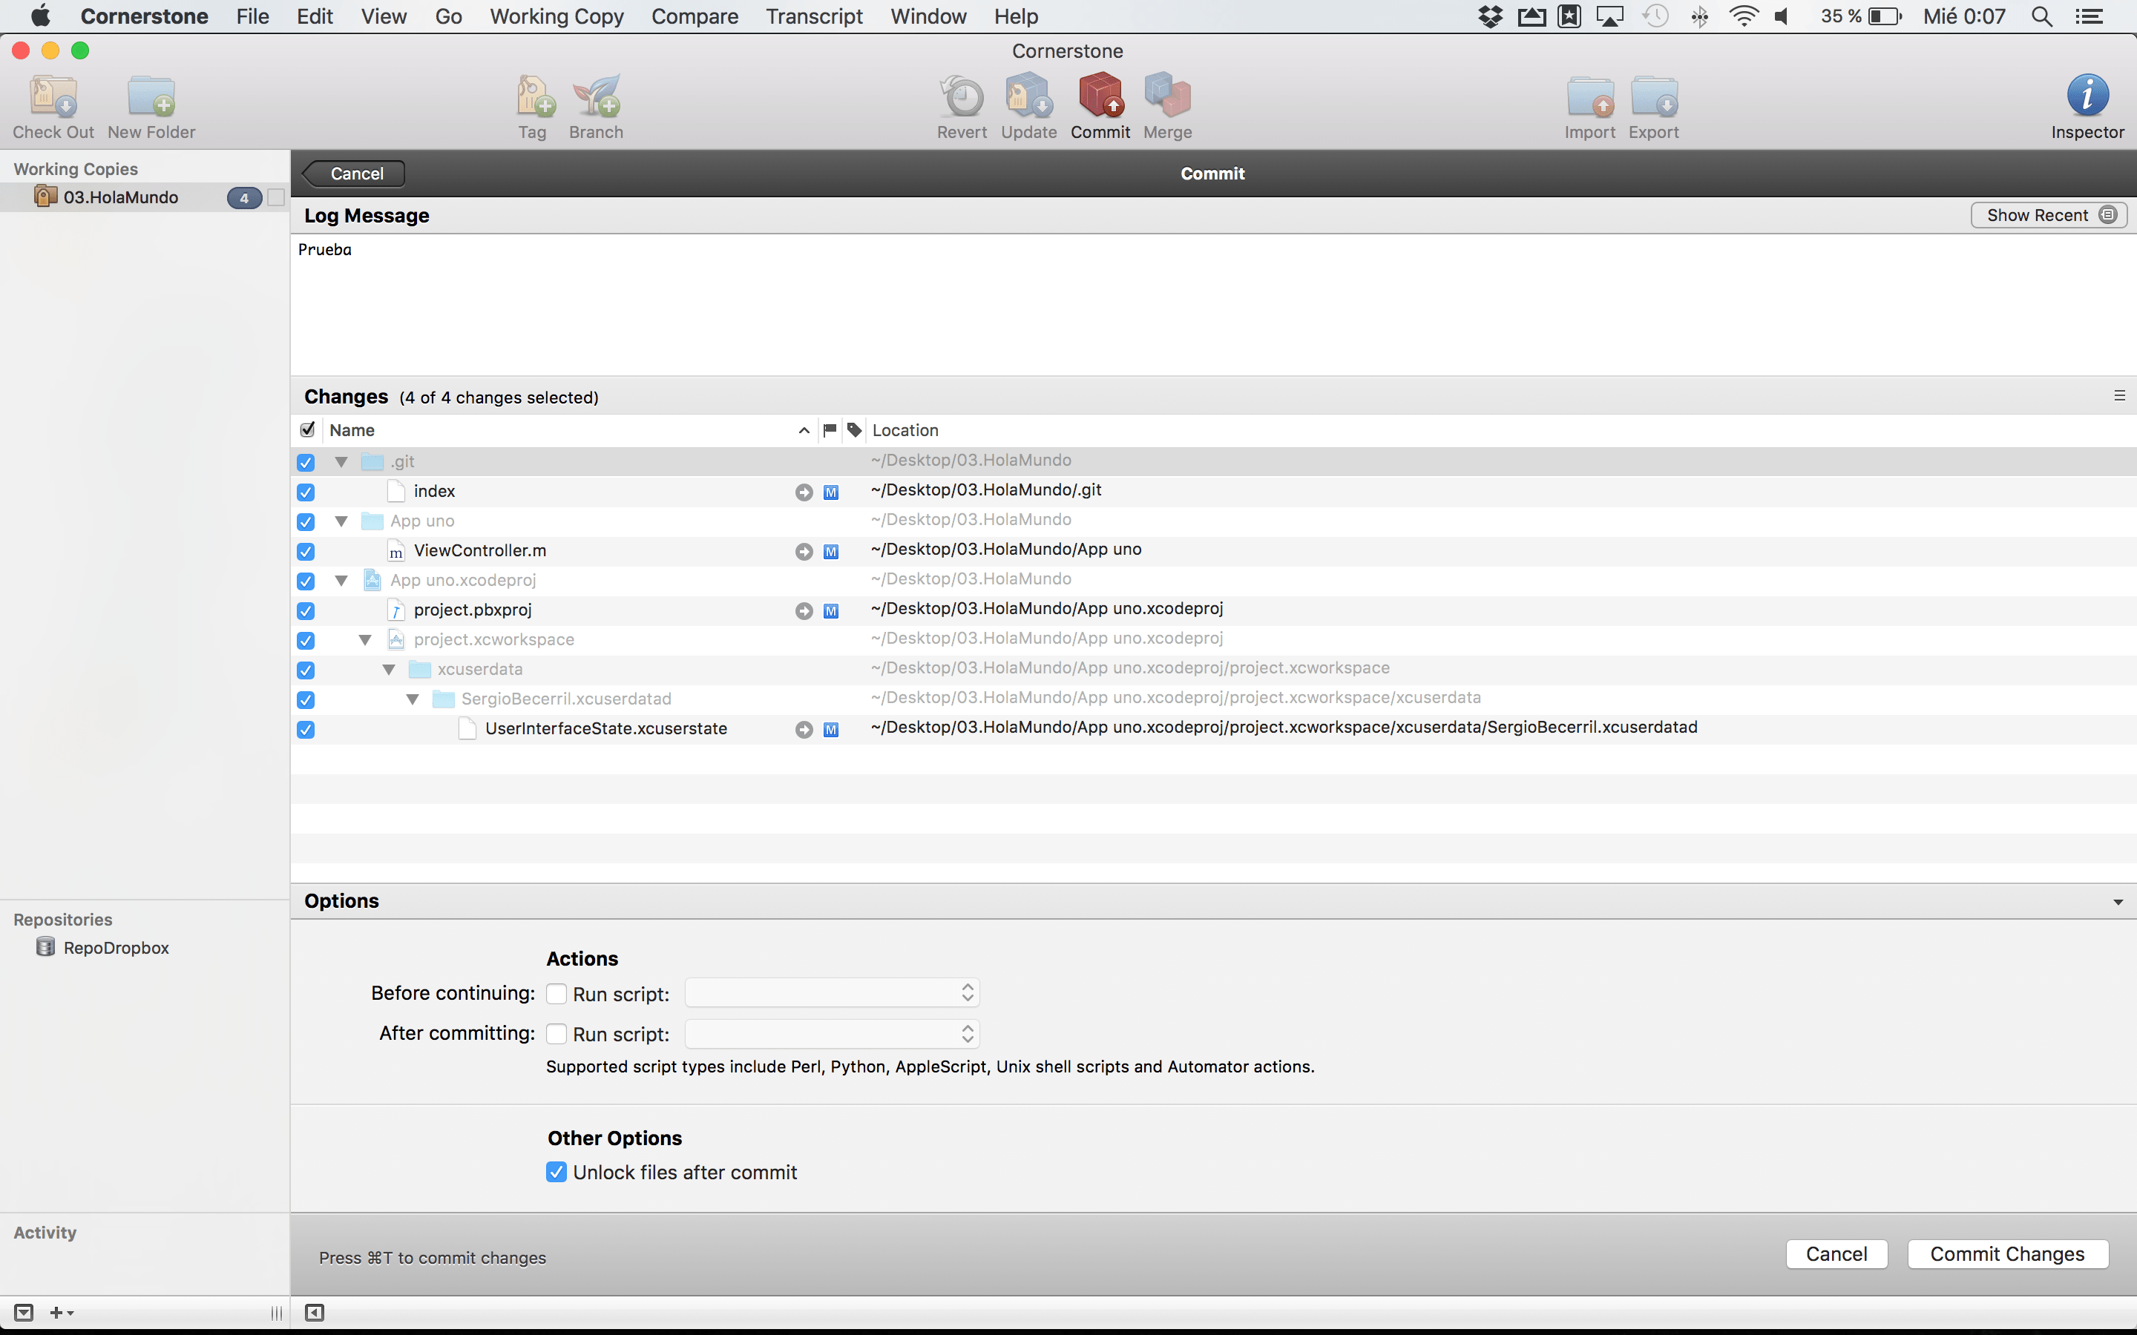Click the Check Out toolbar icon
2137x1335 pixels.
coord(54,96)
